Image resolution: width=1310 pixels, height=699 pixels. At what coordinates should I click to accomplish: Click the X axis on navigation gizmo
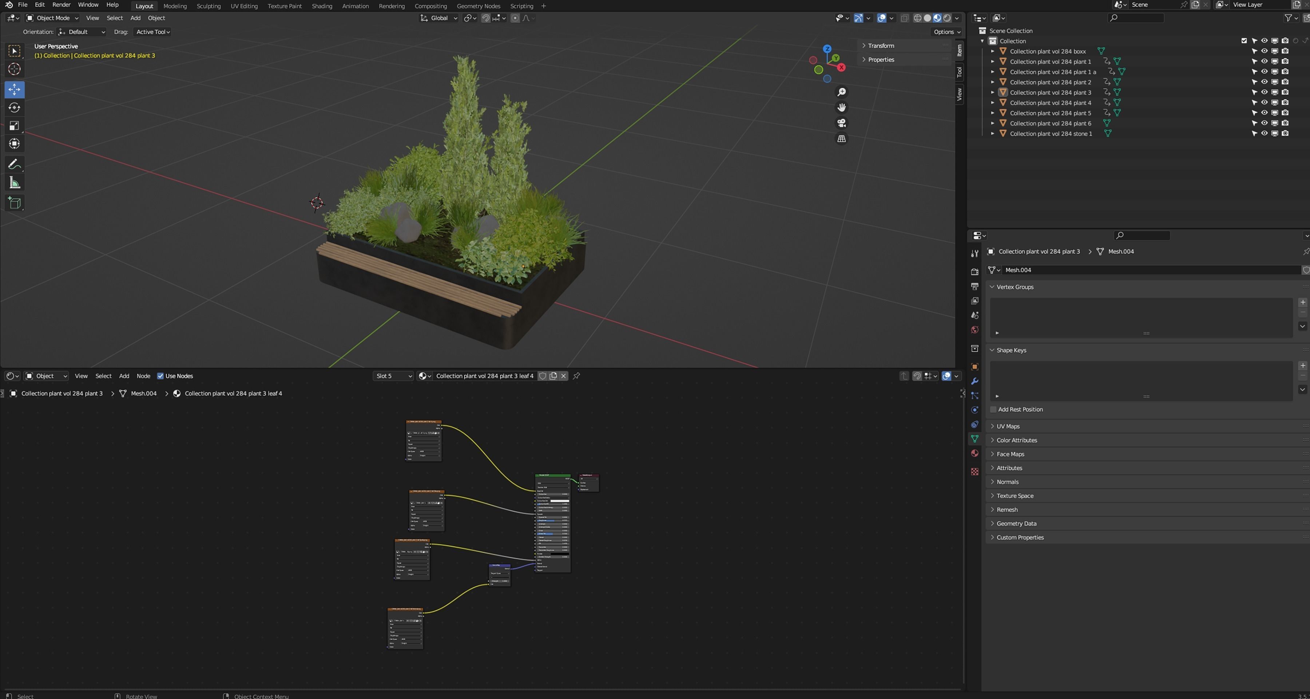point(841,67)
